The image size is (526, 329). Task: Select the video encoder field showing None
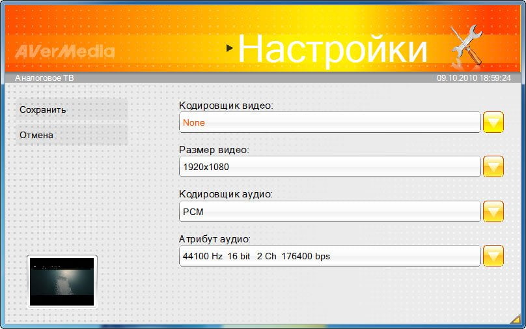[x=330, y=122]
